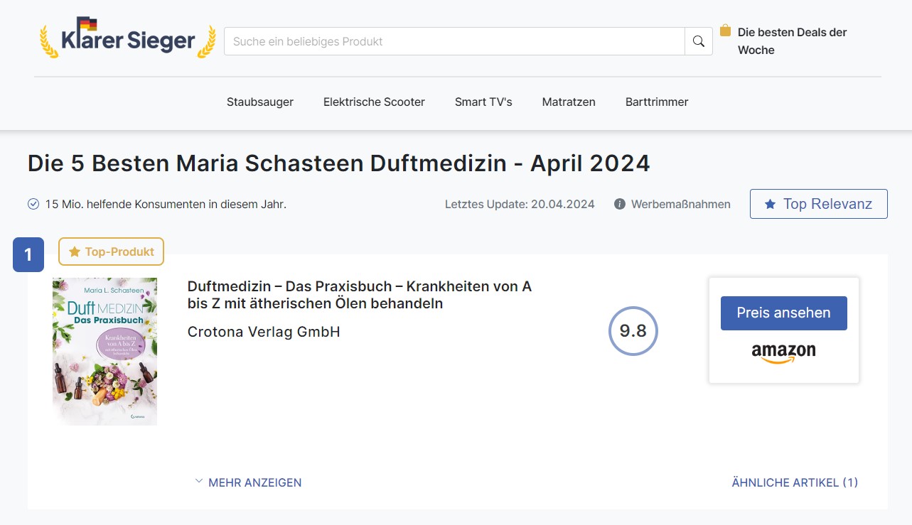
Task: Expand MEHR ANZEIGEN product details
Action: [x=248, y=482]
